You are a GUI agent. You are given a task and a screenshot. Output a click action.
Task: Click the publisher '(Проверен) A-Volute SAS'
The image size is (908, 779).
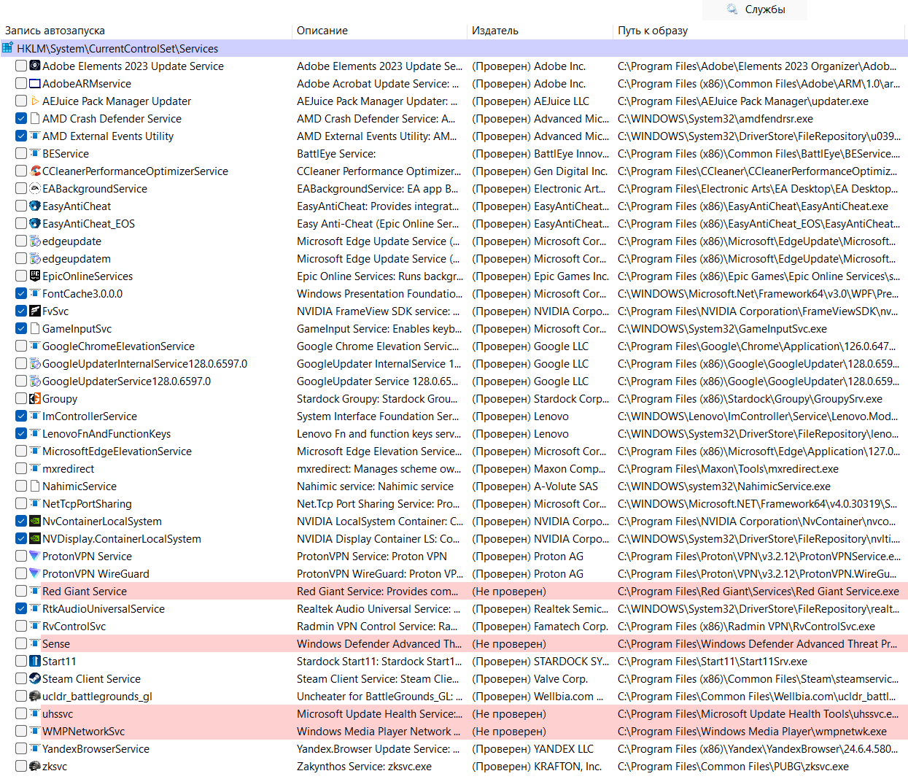(x=535, y=487)
